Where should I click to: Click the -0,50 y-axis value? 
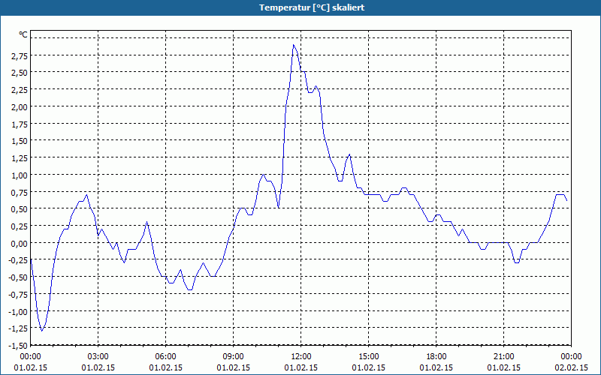tap(18, 277)
